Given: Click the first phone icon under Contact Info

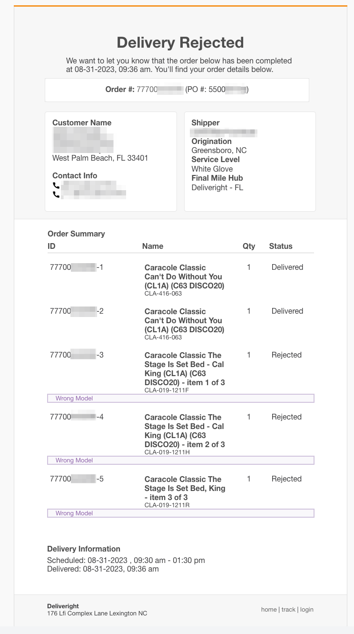Looking at the screenshot, I should (x=56, y=185).
